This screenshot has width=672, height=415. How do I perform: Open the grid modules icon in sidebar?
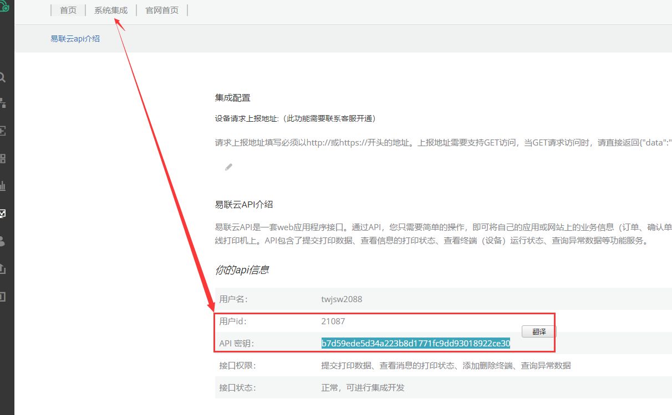[3, 159]
